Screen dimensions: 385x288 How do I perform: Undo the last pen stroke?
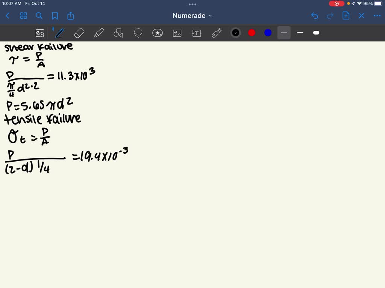315,16
